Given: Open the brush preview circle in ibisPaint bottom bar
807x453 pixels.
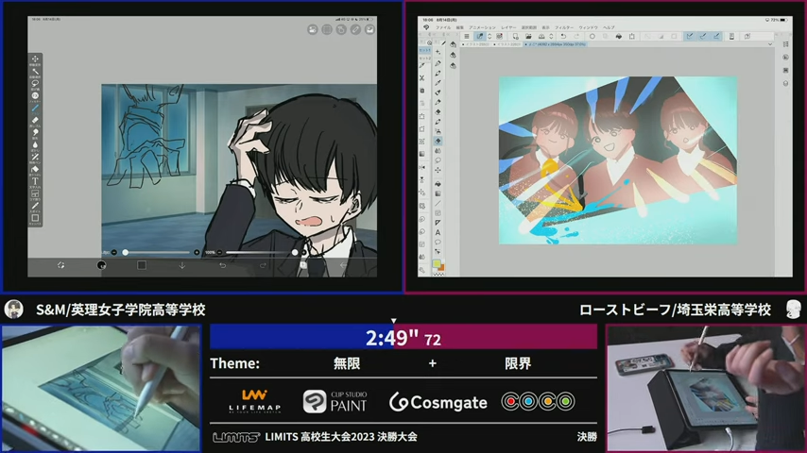Looking at the screenshot, I should click(101, 265).
